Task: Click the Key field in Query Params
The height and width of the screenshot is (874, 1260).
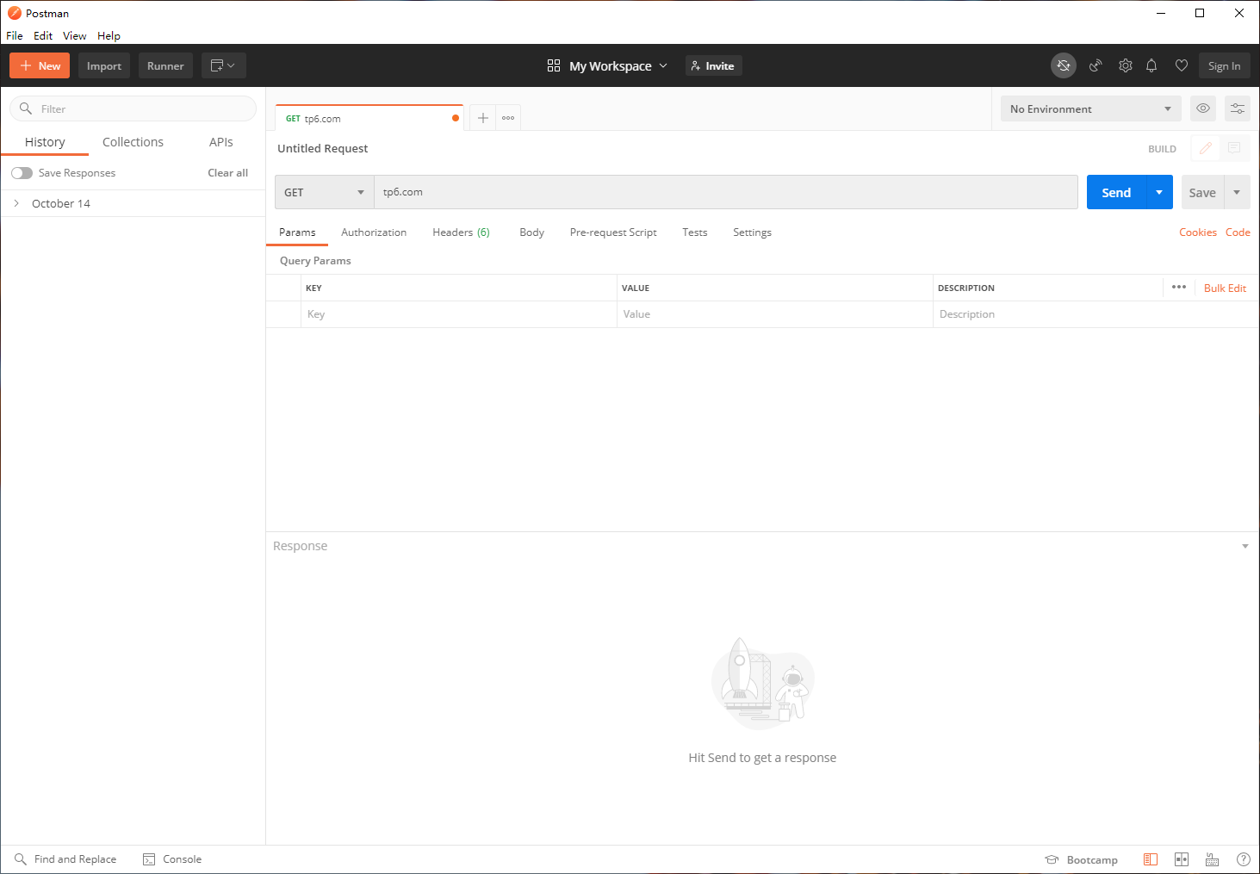Action: (x=459, y=314)
